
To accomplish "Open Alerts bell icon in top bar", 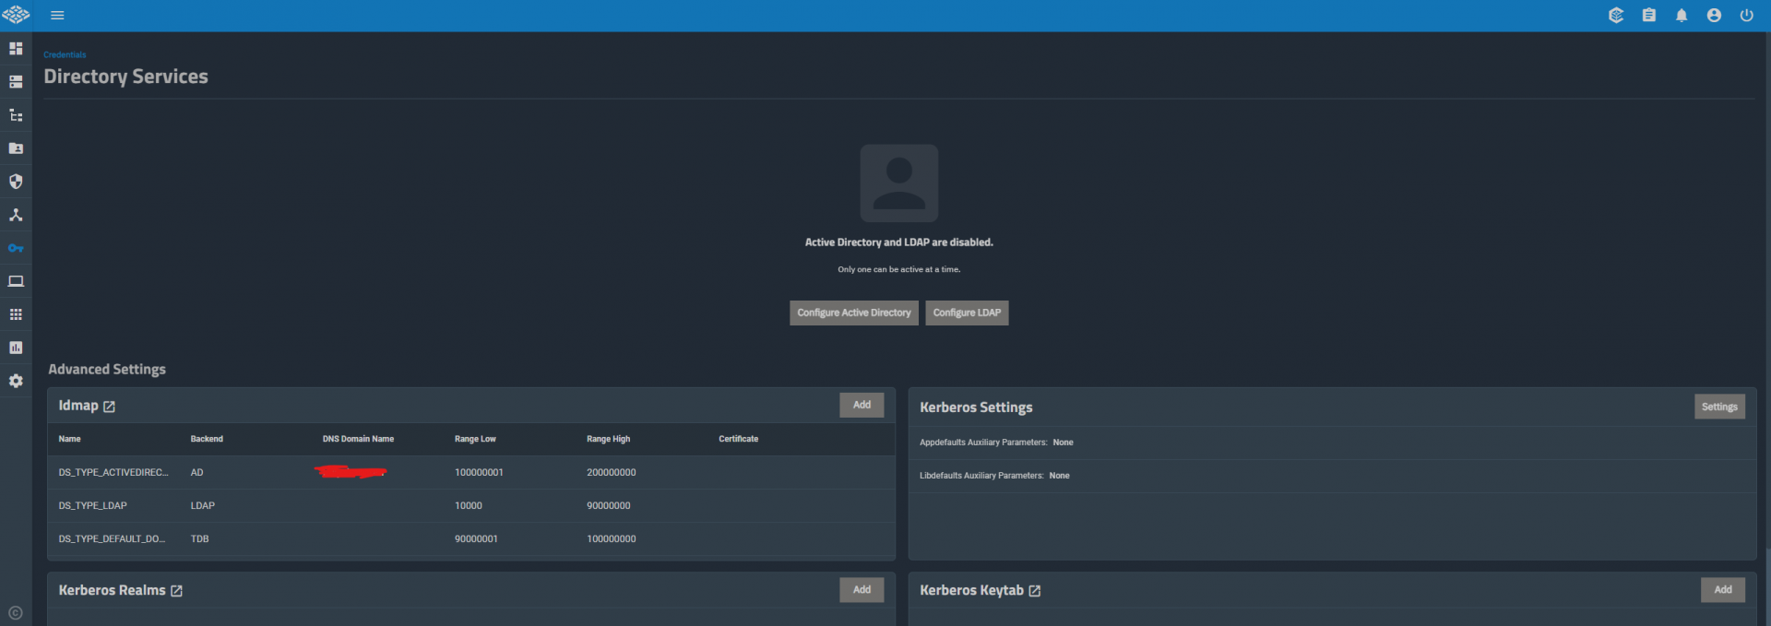I will (1682, 16).
